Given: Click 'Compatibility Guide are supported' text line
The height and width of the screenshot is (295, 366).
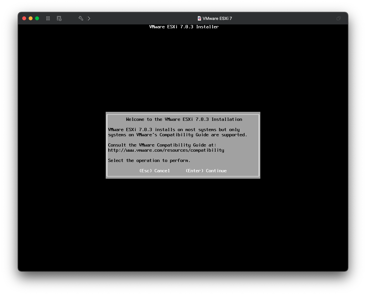Looking at the screenshot, I should [178, 135].
